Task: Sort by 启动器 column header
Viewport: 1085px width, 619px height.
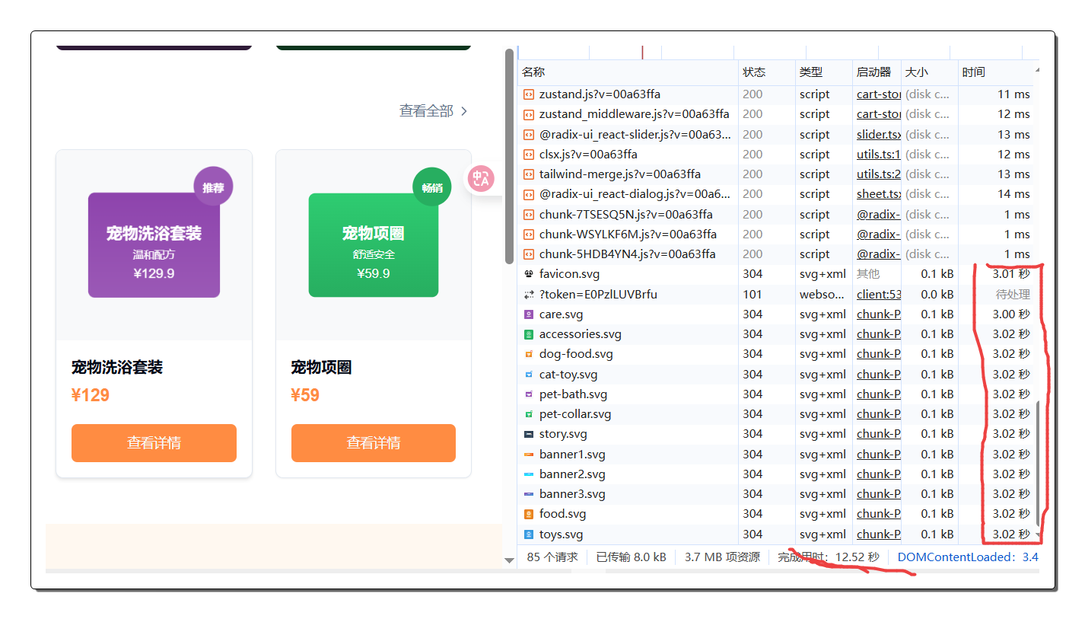Action: tap(877, 72)
